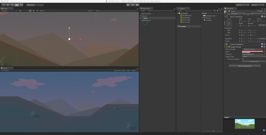
Task: Open the Scene view Gizmos dropdown
Action: click(91, 11)
